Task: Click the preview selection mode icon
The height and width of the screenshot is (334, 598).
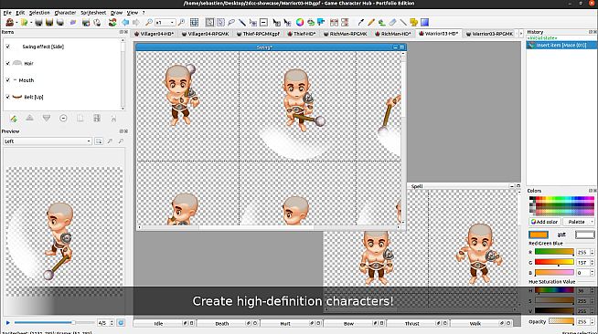Action: [x=99, y=141]
